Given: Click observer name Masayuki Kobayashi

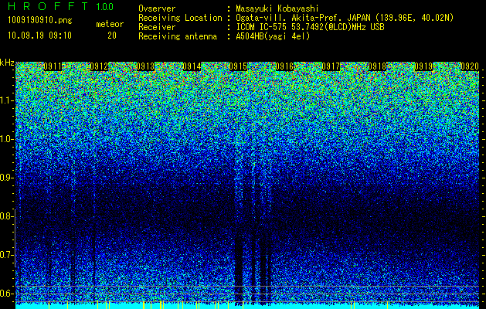Looking at the screenshot, I should coord(277,8).
